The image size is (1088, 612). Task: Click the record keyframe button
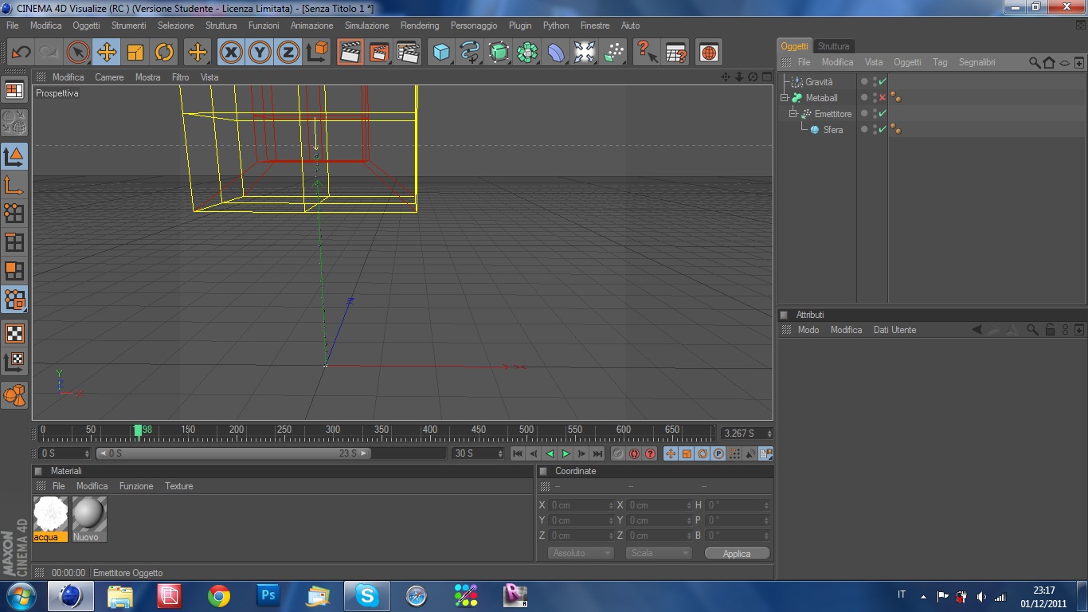click(618, 453)
